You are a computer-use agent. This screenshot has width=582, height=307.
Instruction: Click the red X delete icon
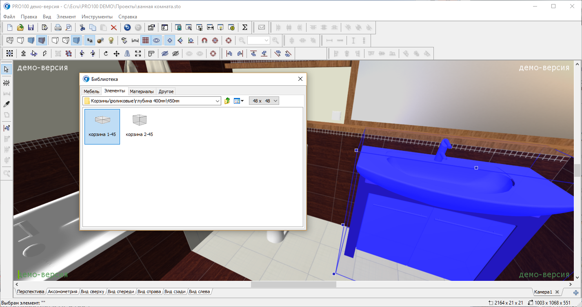tap(114, 28)
